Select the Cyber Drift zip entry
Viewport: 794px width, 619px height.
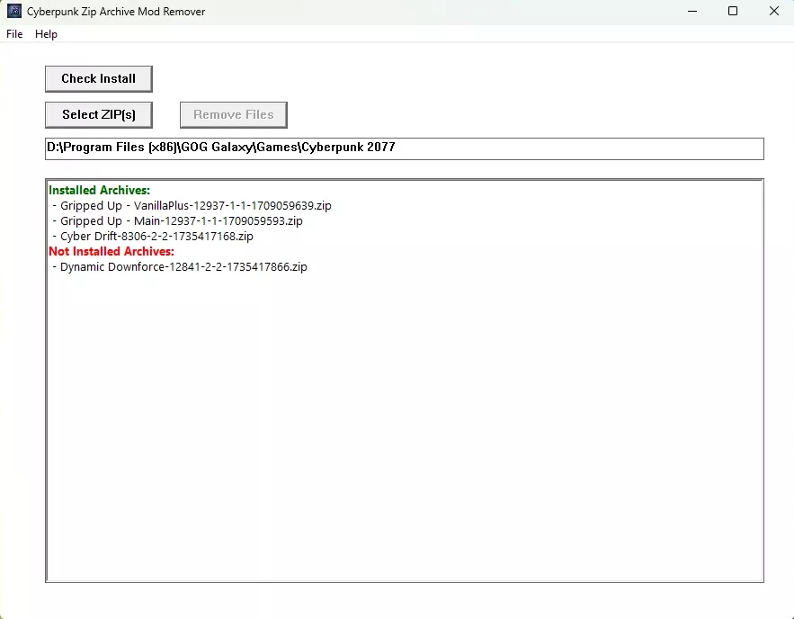click(153, 236)
